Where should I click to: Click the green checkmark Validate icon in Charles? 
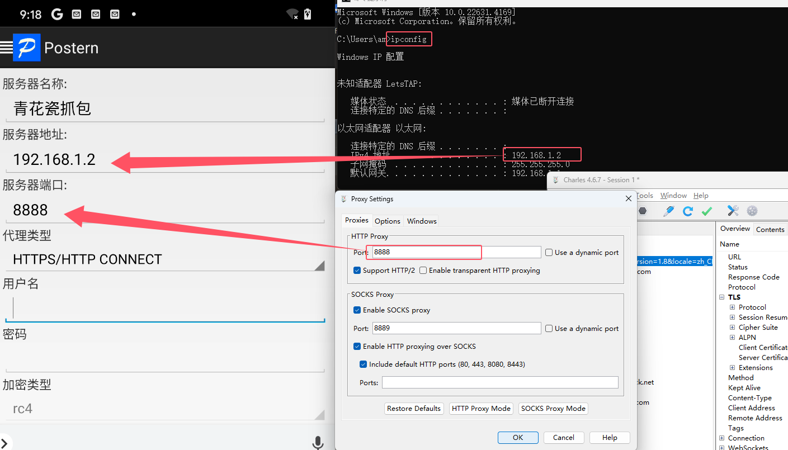[x=707, y=211]
